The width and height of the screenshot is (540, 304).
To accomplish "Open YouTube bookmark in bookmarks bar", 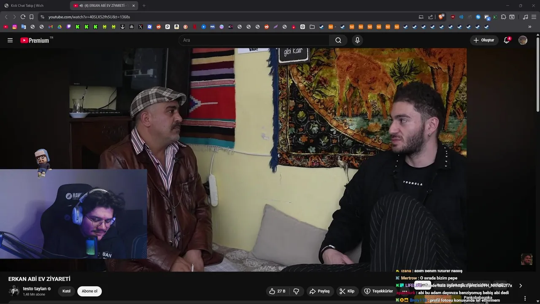I will [5, 27].
